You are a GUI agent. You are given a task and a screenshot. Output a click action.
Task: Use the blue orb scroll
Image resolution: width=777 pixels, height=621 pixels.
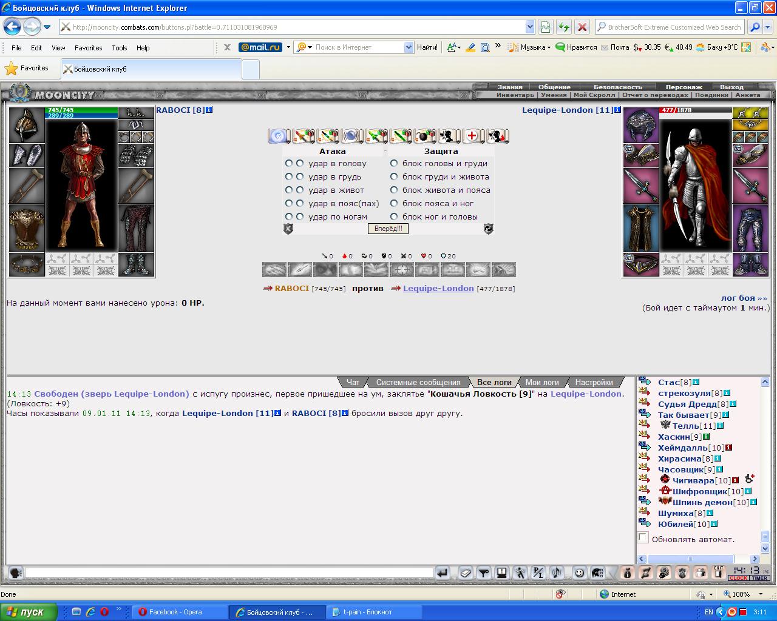351,136
